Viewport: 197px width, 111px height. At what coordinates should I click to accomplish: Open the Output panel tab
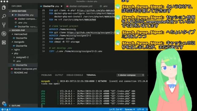pos(59,75)
